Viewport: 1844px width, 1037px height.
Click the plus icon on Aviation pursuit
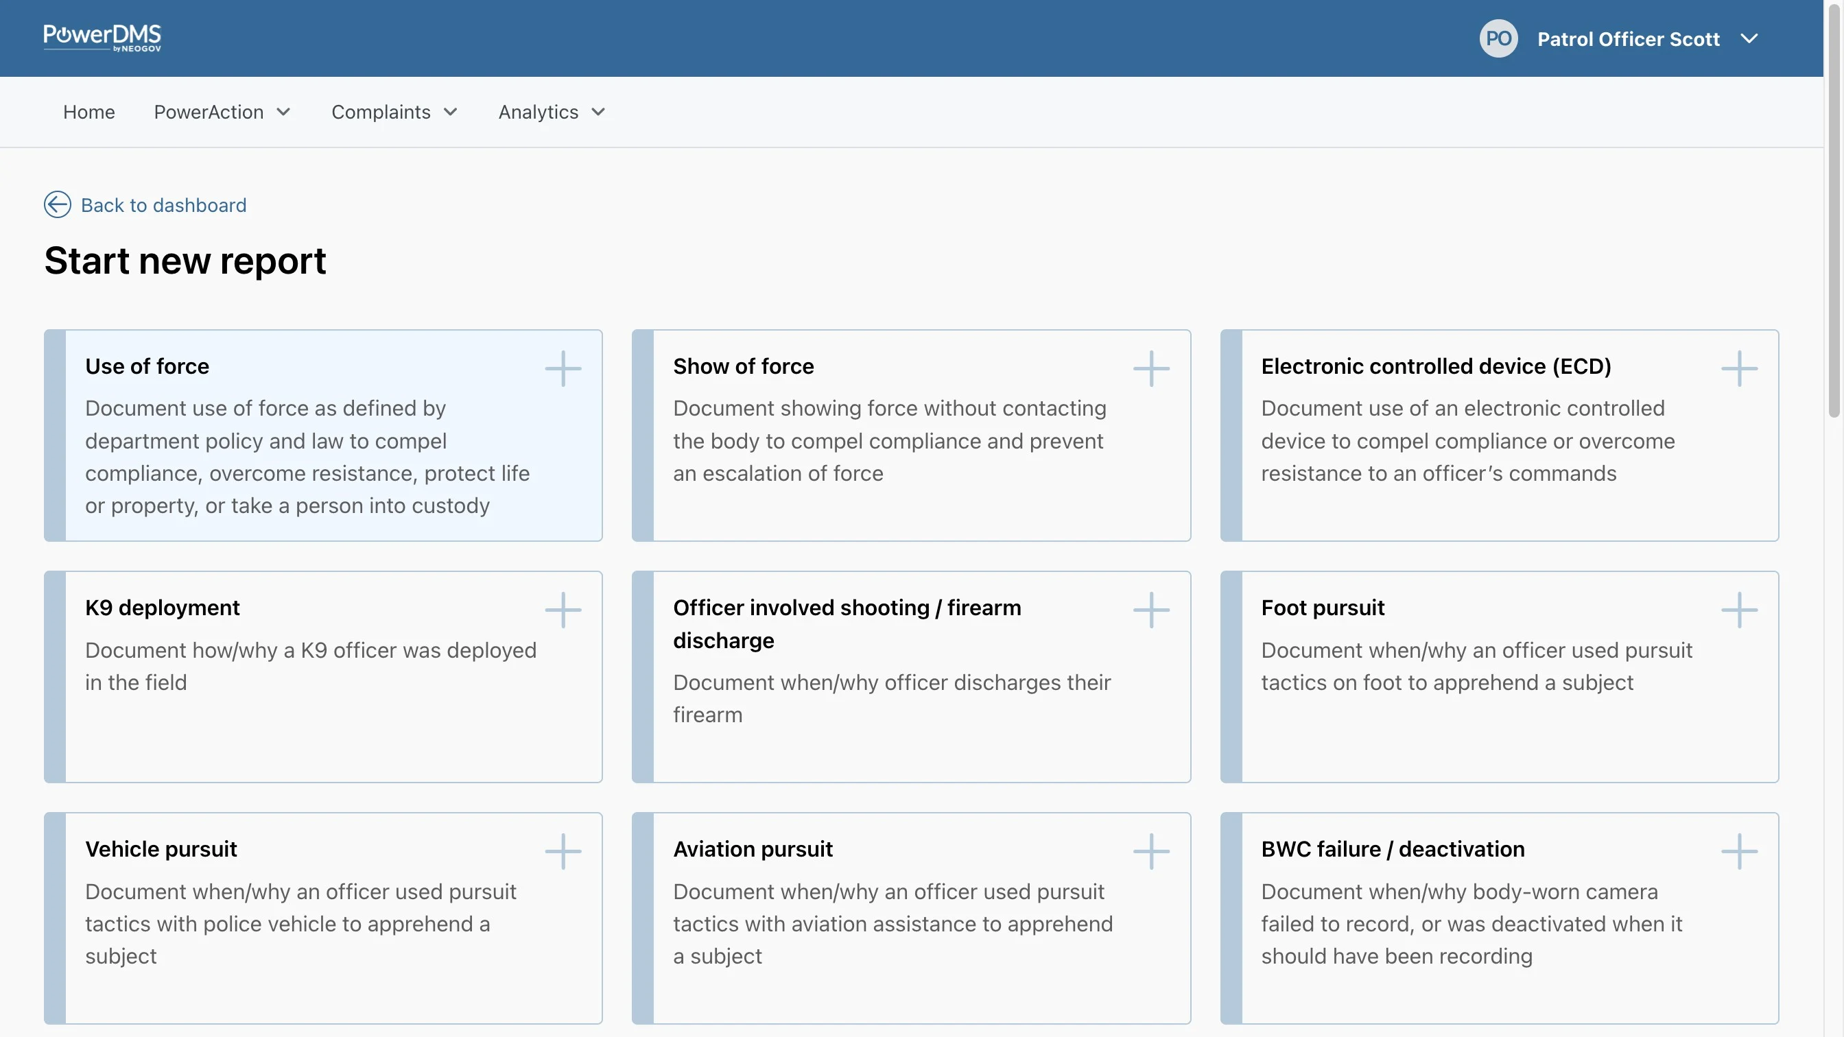1151,851
